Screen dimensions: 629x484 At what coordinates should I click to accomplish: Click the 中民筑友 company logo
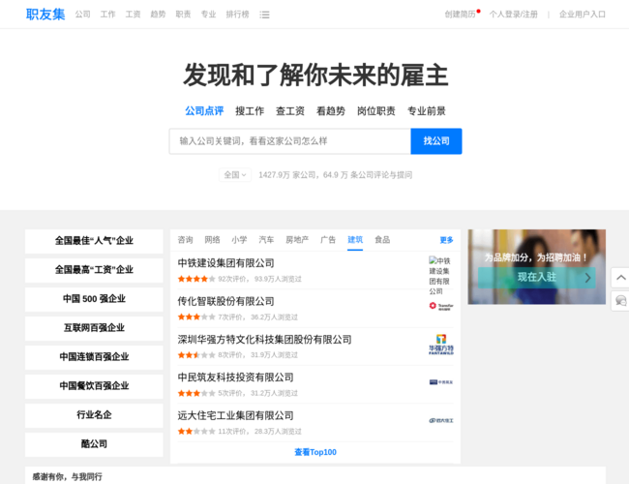click(x=440, y=382)
